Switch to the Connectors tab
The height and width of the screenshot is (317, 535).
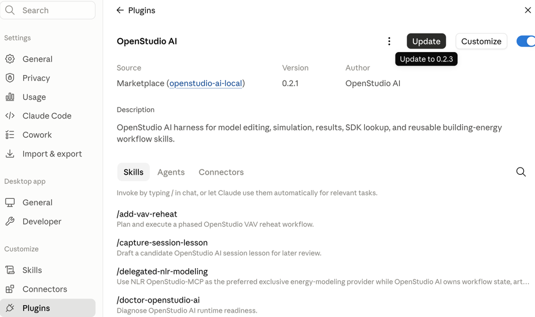221,172
